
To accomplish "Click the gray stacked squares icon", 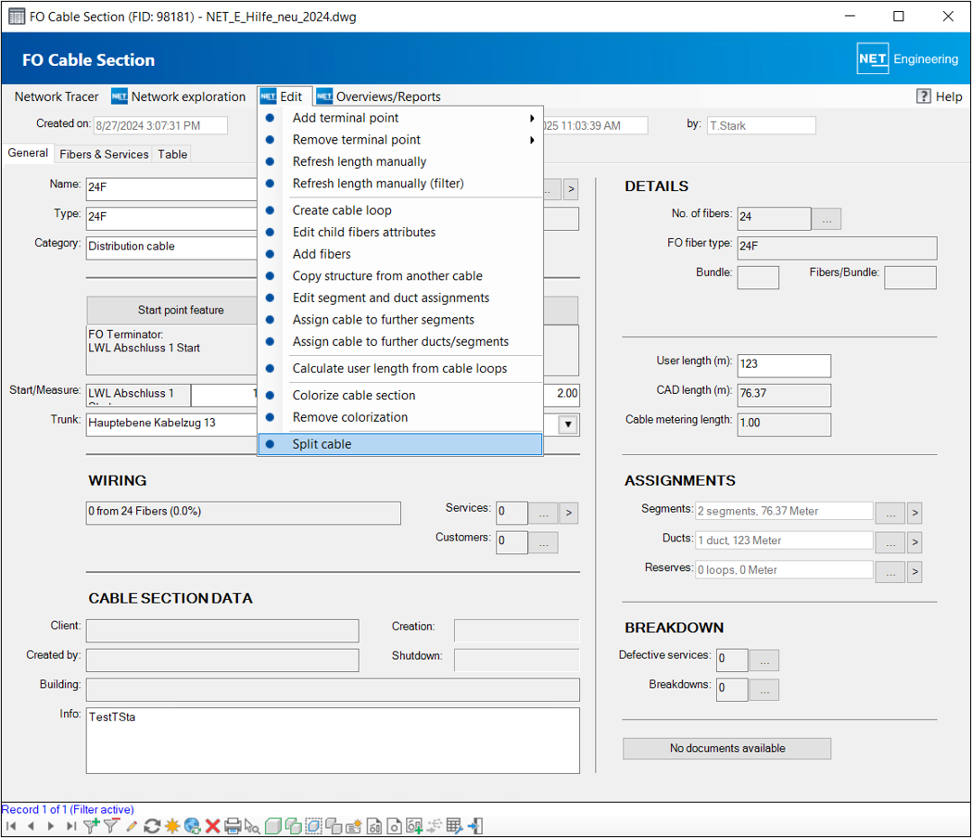I will point(334,826).
